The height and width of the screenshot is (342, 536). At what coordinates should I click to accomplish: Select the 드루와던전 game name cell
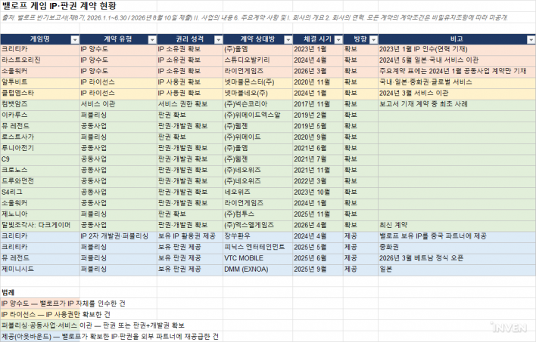click(40, 181)
